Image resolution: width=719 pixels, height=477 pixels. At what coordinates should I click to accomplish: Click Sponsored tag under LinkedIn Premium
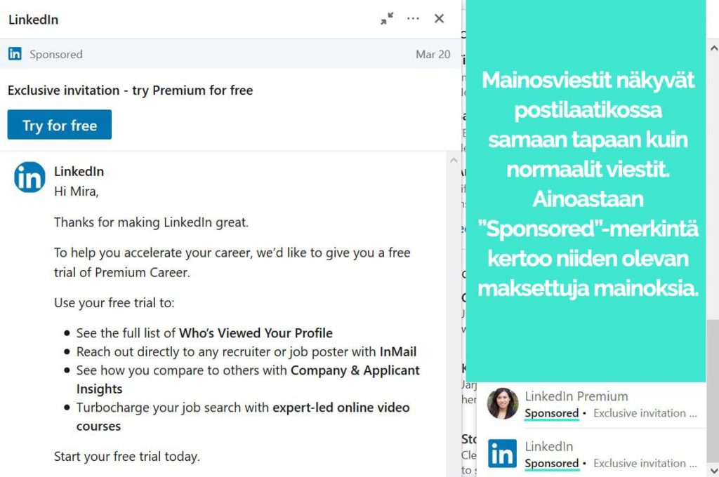coord(552,413)
